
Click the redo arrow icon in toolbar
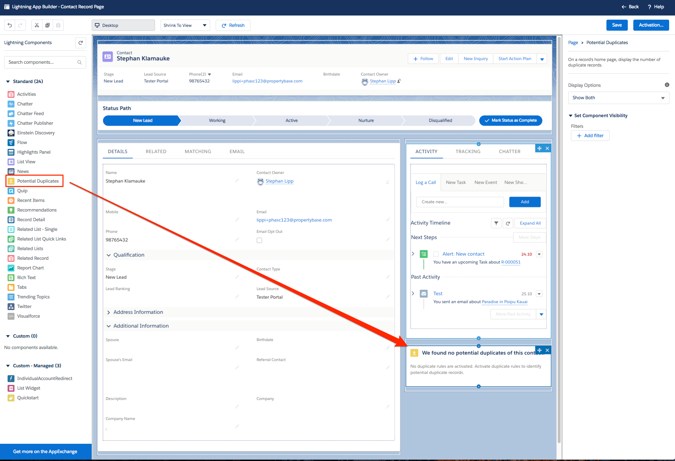[x=20, y=25]
